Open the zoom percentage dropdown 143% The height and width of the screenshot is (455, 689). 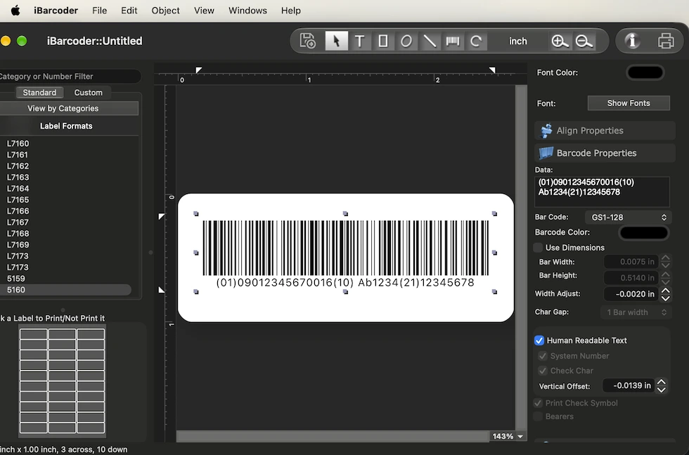(508, 436)
